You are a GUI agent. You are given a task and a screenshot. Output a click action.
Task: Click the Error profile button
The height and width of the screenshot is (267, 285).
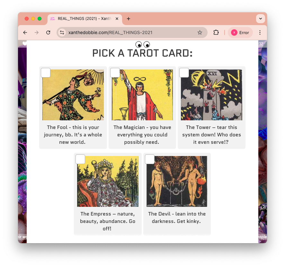(x=240, y=32)
